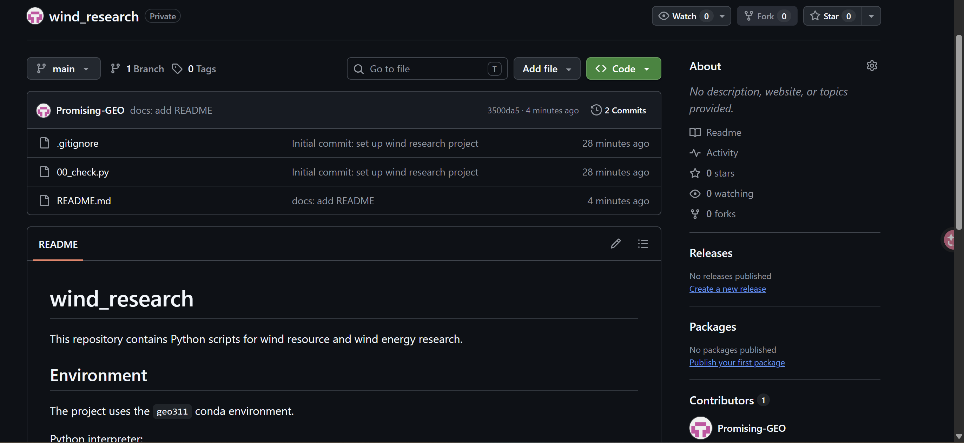
Task: Click the branch icon beside 1 Branch
Action: [115, 68]
